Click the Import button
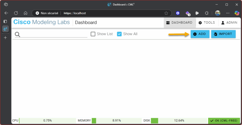Screen dimensions: 242x125 click(223, 34)
